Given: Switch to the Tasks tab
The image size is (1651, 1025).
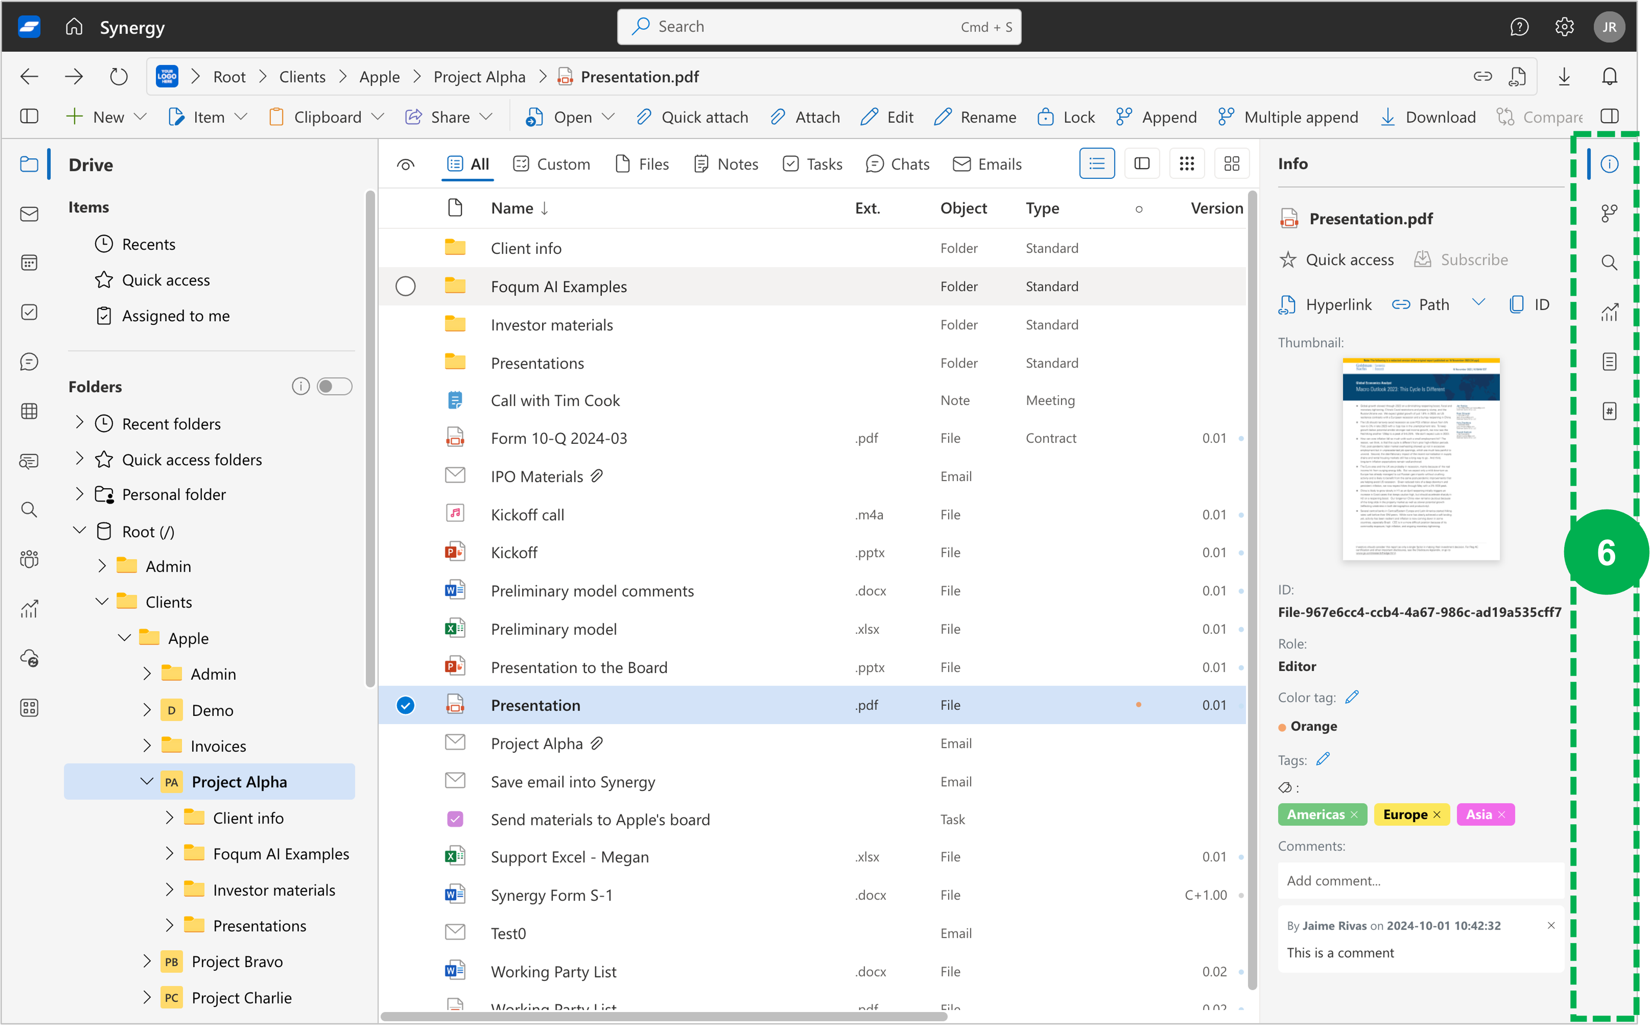Looking at the screenshot, I should click(812, 164).
